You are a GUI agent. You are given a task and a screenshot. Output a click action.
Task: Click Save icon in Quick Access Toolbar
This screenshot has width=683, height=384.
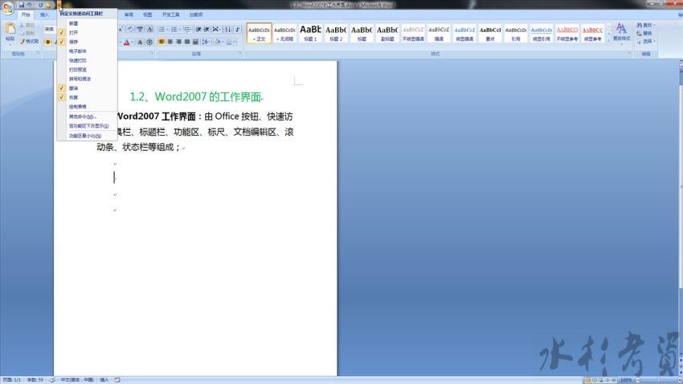(x=22, y=6)
